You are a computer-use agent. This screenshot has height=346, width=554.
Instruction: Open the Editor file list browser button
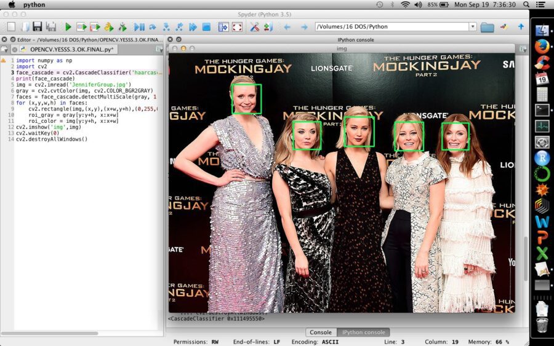4,49
